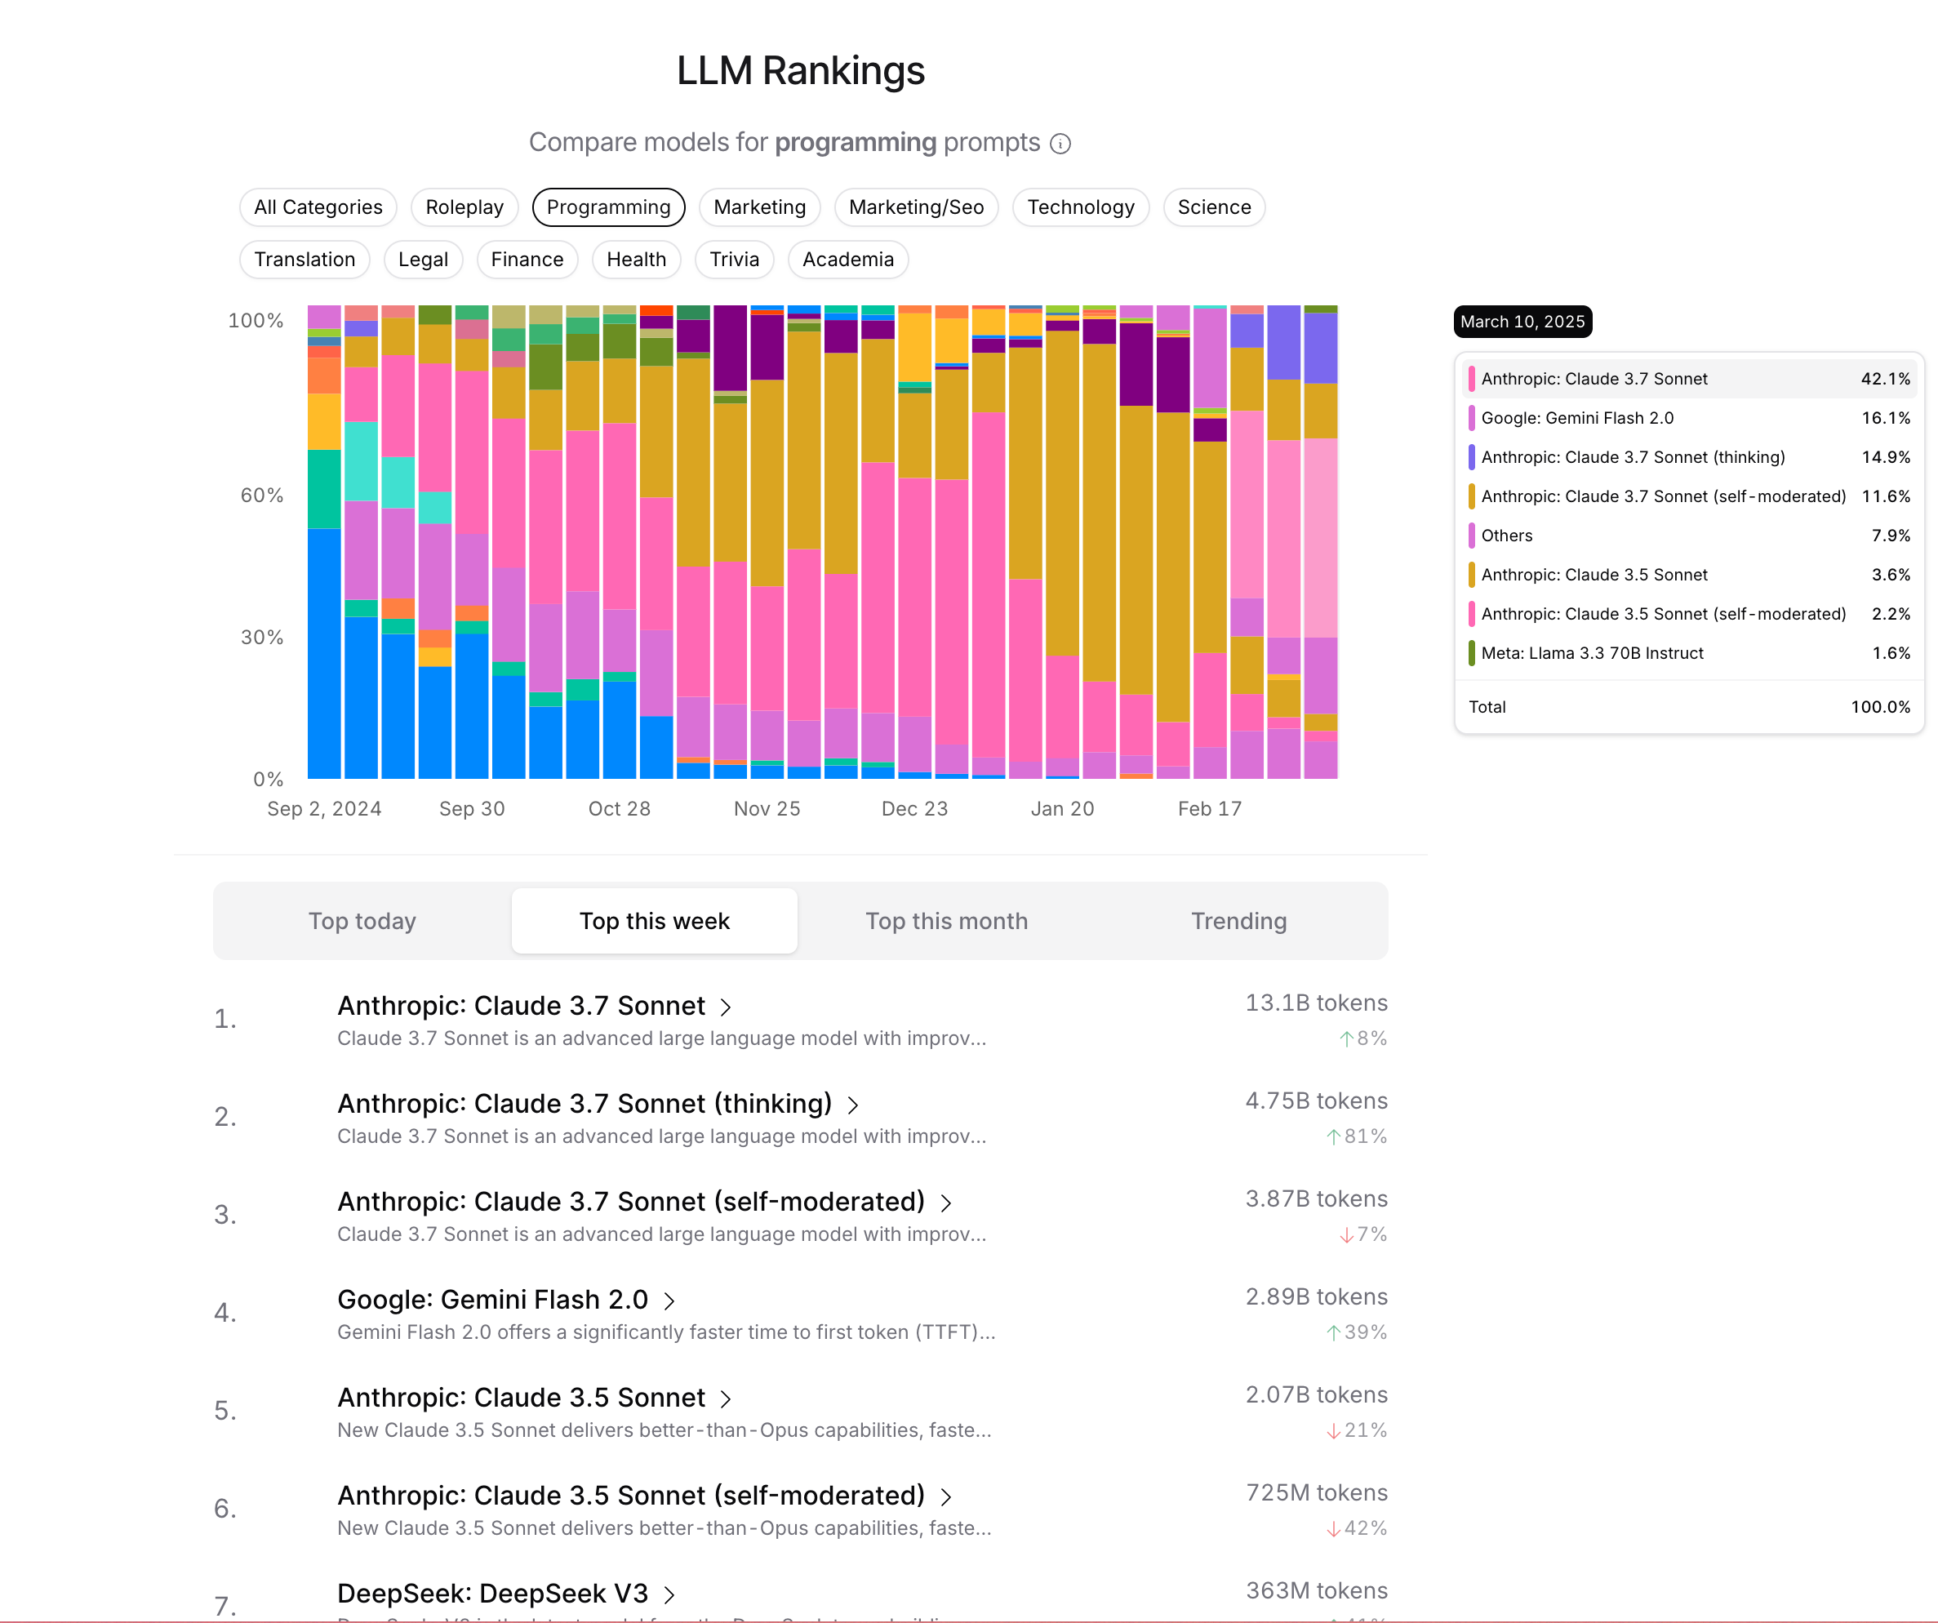Click Claude 3.7 Sonnet (thinking) legend row 14.9%
The width and height of the screenshot is (1938, 1623).
click(1690, 456)
